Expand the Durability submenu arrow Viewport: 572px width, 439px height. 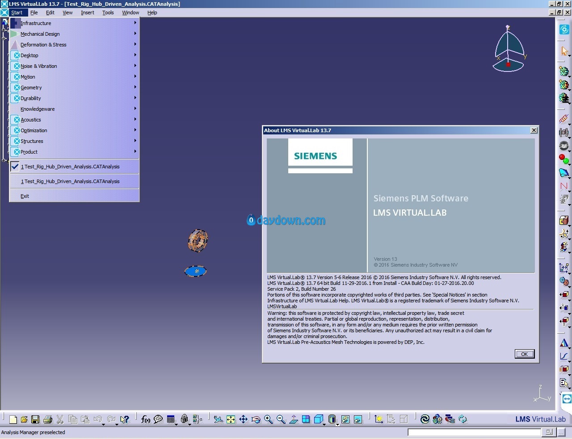click(135, 97)
